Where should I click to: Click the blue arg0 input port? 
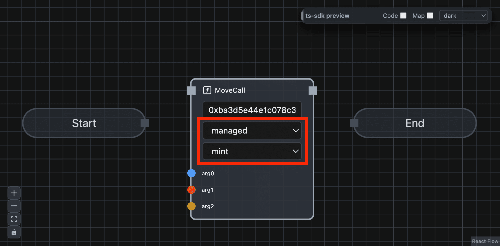[191, 173]
